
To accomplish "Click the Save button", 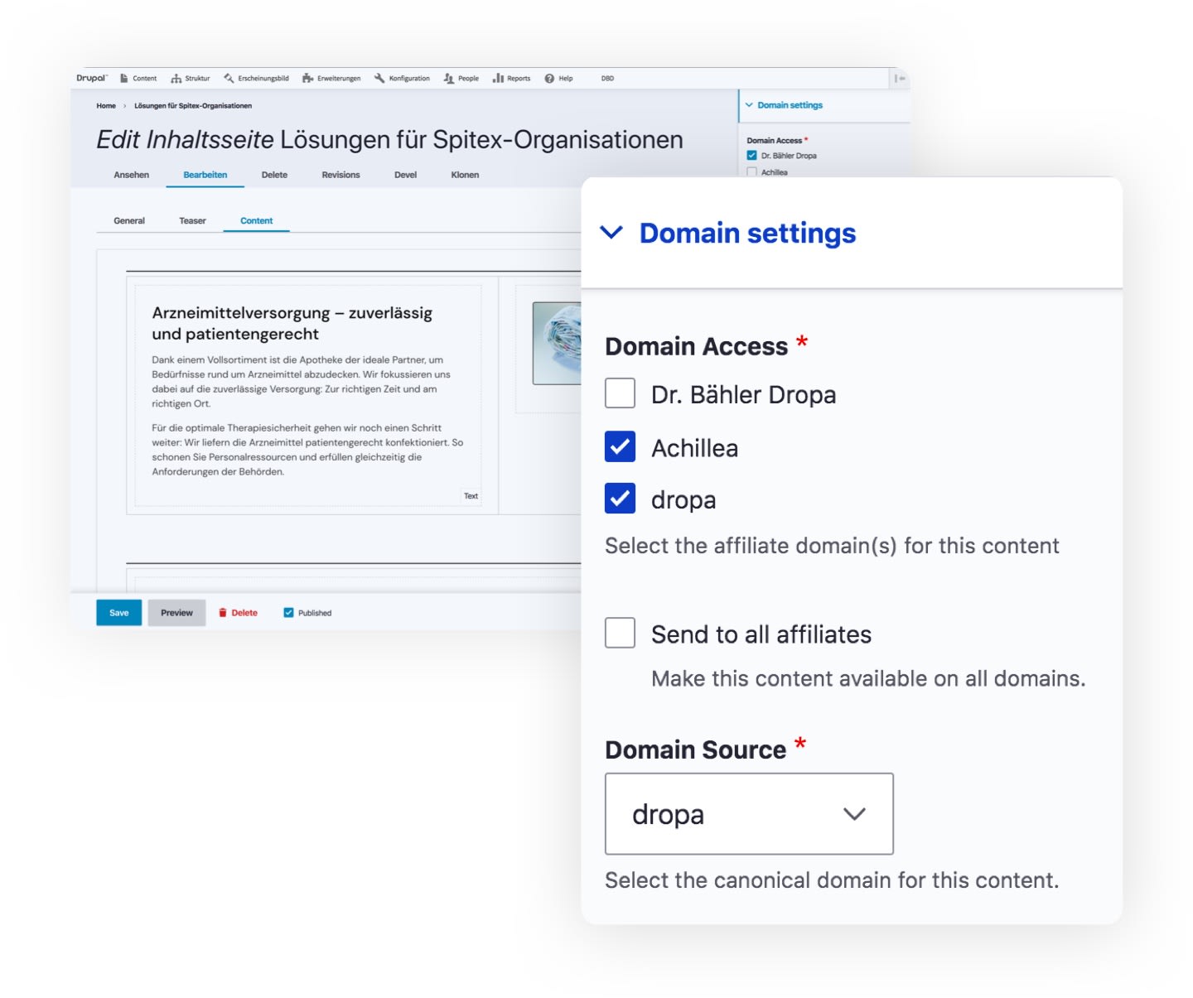I will click(119, 613).
